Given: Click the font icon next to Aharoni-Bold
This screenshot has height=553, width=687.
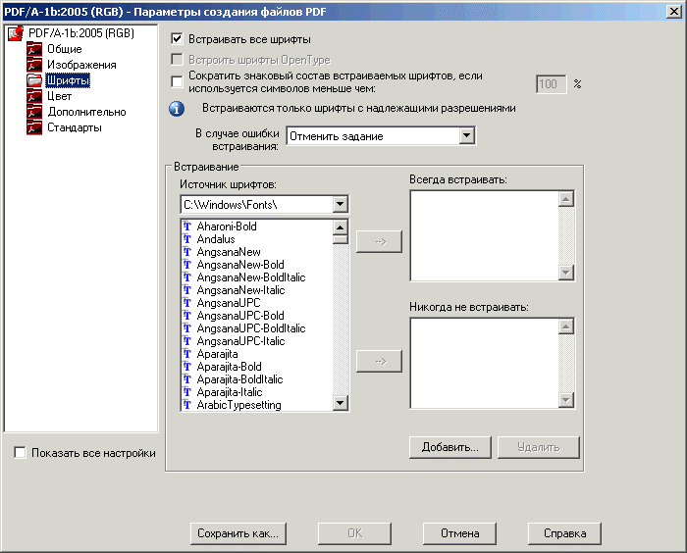Looking at the screenshot, I should (x=187, y=226).
